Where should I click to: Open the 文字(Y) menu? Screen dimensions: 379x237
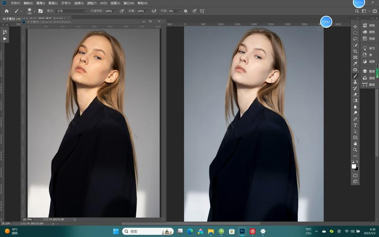click(x=66, y=3)
